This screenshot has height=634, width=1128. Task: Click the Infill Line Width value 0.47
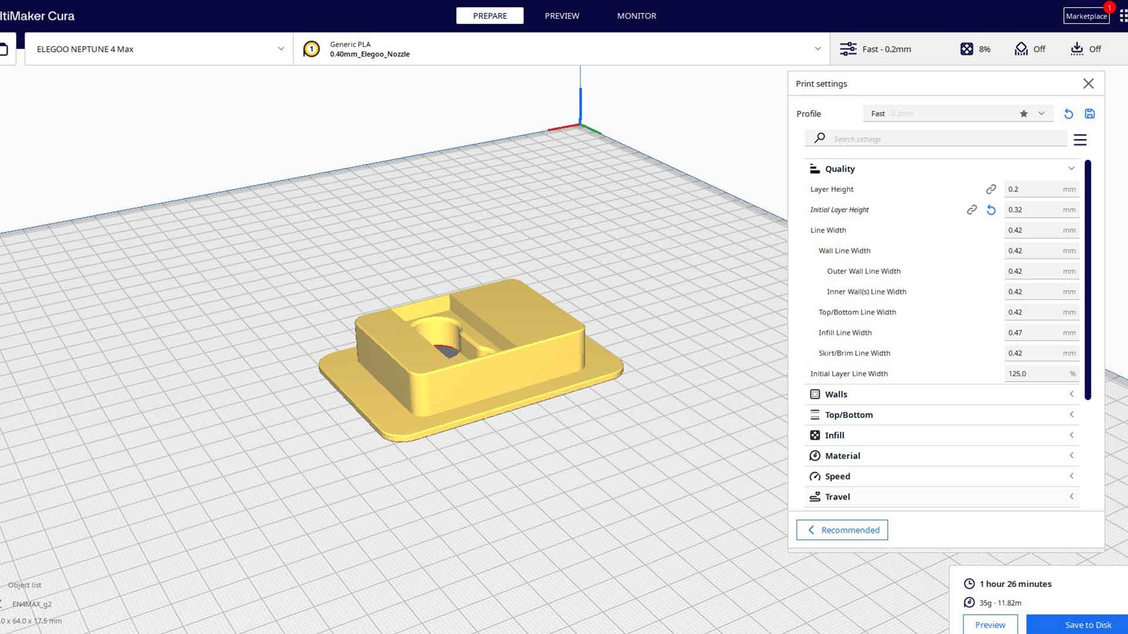[1041, 333]
